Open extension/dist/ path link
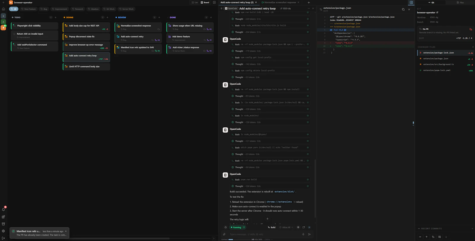 click(x=284, y=192)
